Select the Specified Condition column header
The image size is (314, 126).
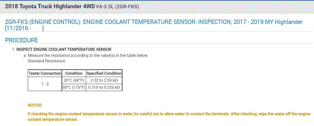(x=104, y=73)
